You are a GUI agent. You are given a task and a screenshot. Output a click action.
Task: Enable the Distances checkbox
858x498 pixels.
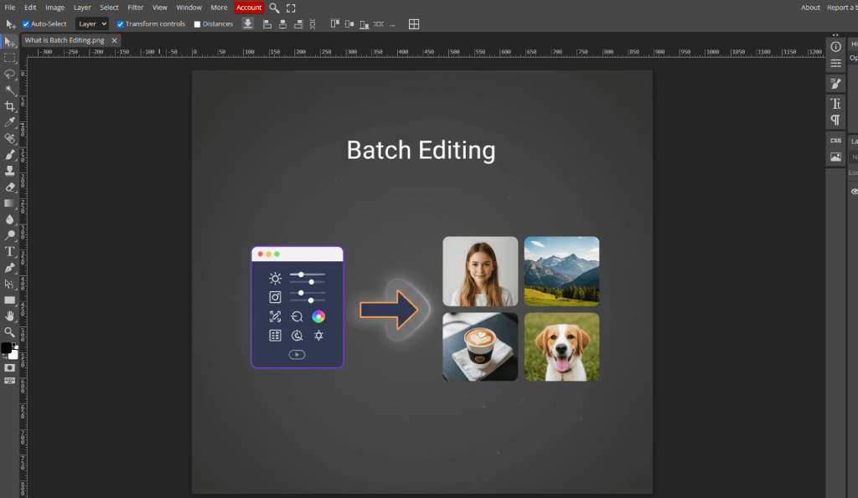point(198,24)
